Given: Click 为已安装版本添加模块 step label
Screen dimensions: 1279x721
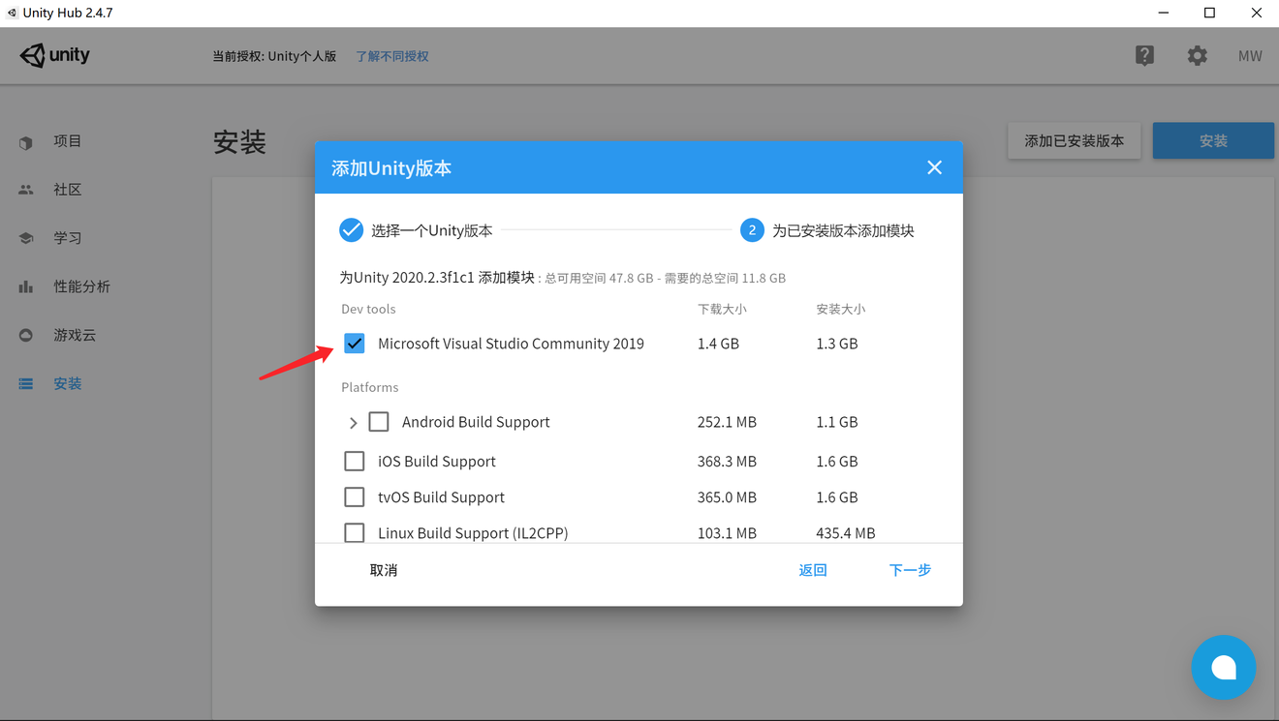Looking at the screenshot, I should click(843, 230).
